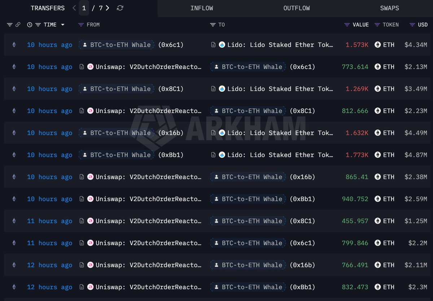Open the VALUE column filter
The image size is (433, 301).
tap(347, 25)
